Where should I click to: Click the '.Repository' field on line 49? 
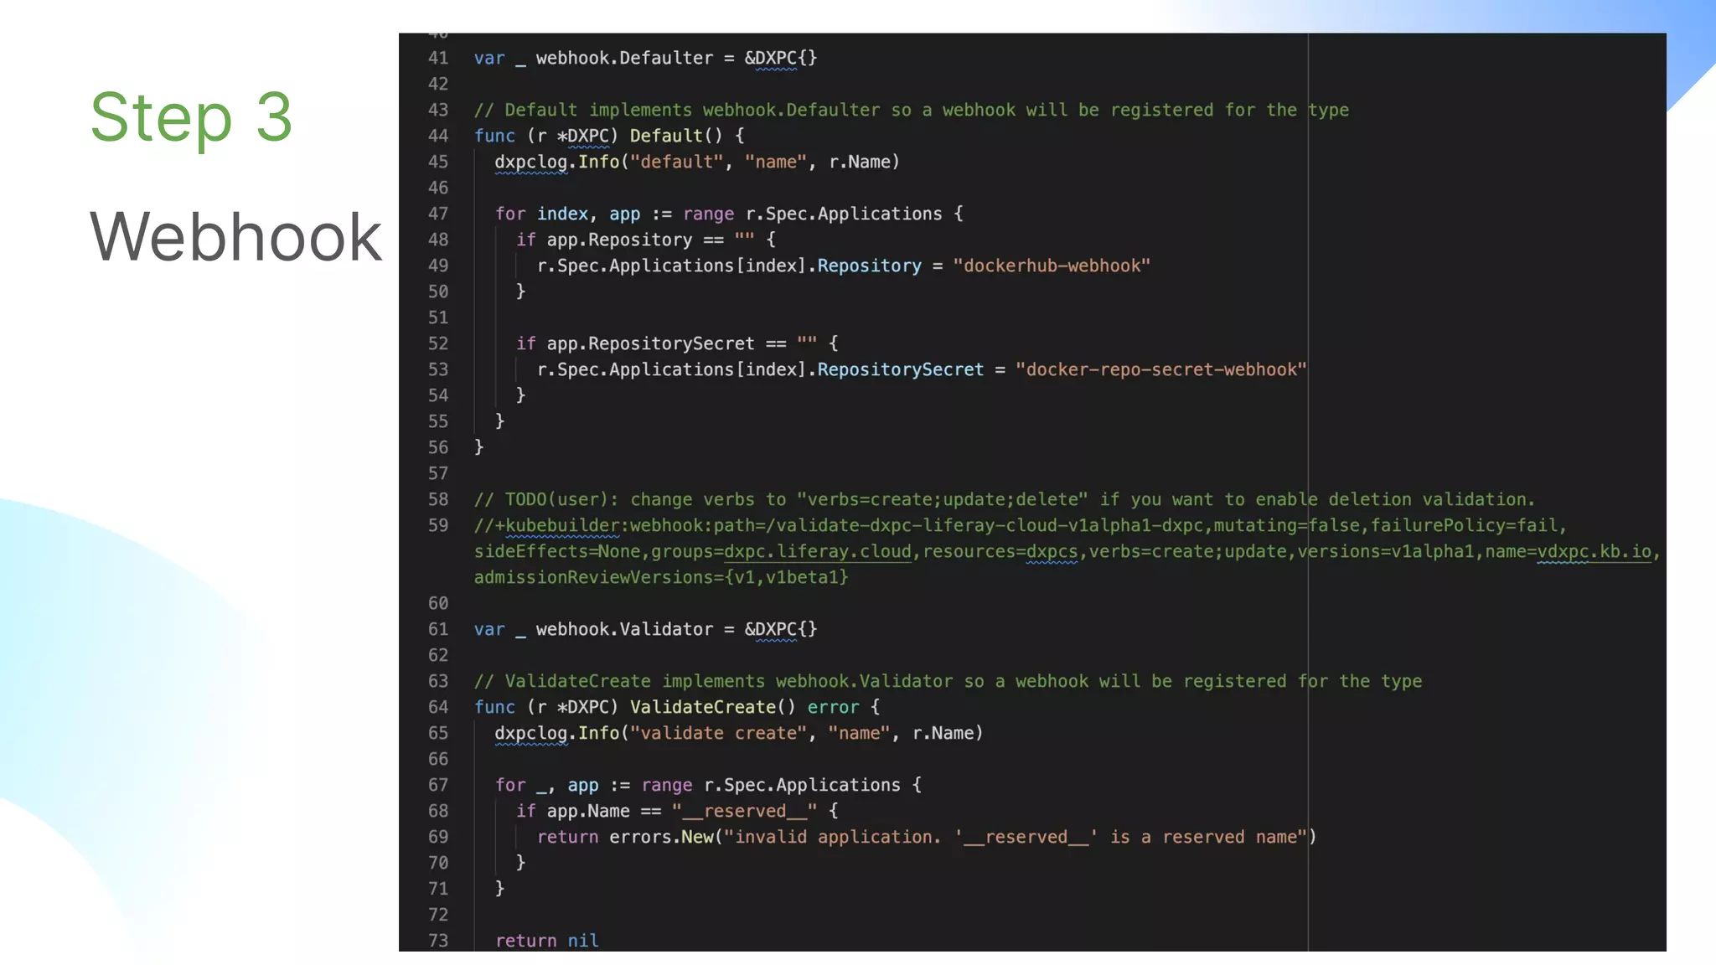864,266
